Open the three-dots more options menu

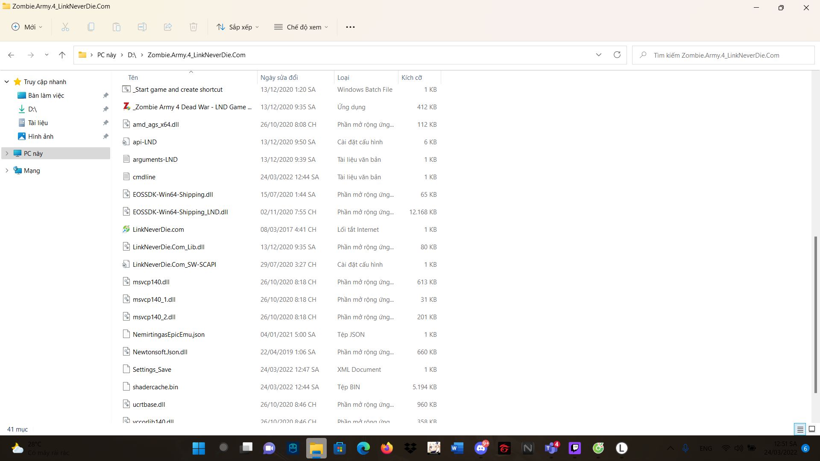(x=350, y=27)
